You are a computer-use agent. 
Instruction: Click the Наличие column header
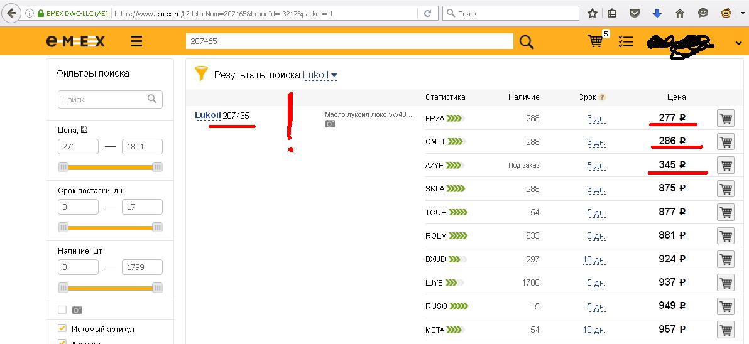(x=524, y=97)
